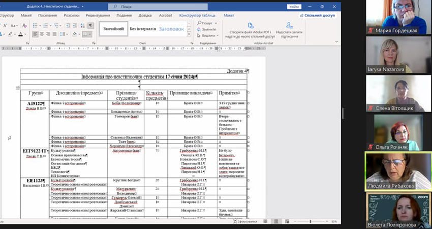Open the borders dropdown arrow
This screenshot has height=229, width=432.
[91, 34]
